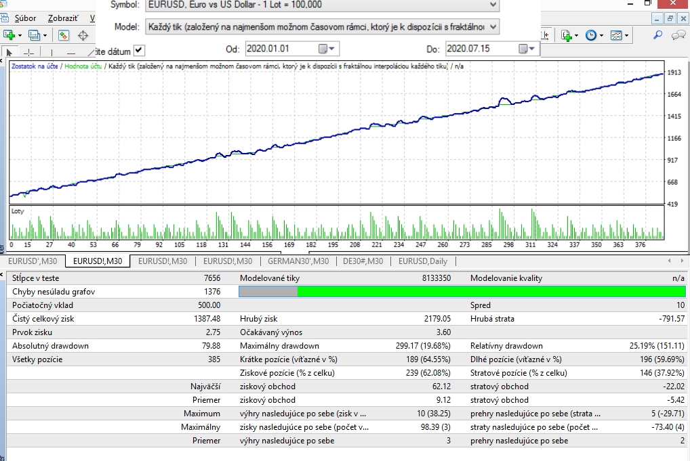Click 'Prvok zisku' value 2.75
The width and height of the screenshot is (690, 461).
(213, 332)
